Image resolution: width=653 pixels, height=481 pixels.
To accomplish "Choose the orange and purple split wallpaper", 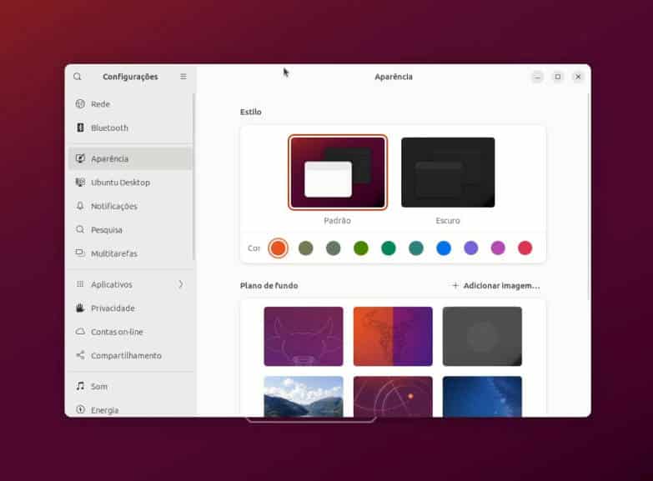I will tap(393, 337).
